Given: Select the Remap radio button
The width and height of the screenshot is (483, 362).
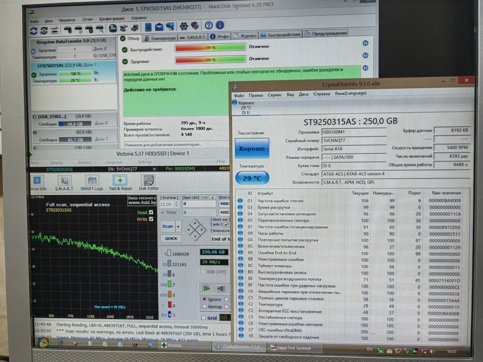Looking at the screenshot, I should click(x=204, y=307).
